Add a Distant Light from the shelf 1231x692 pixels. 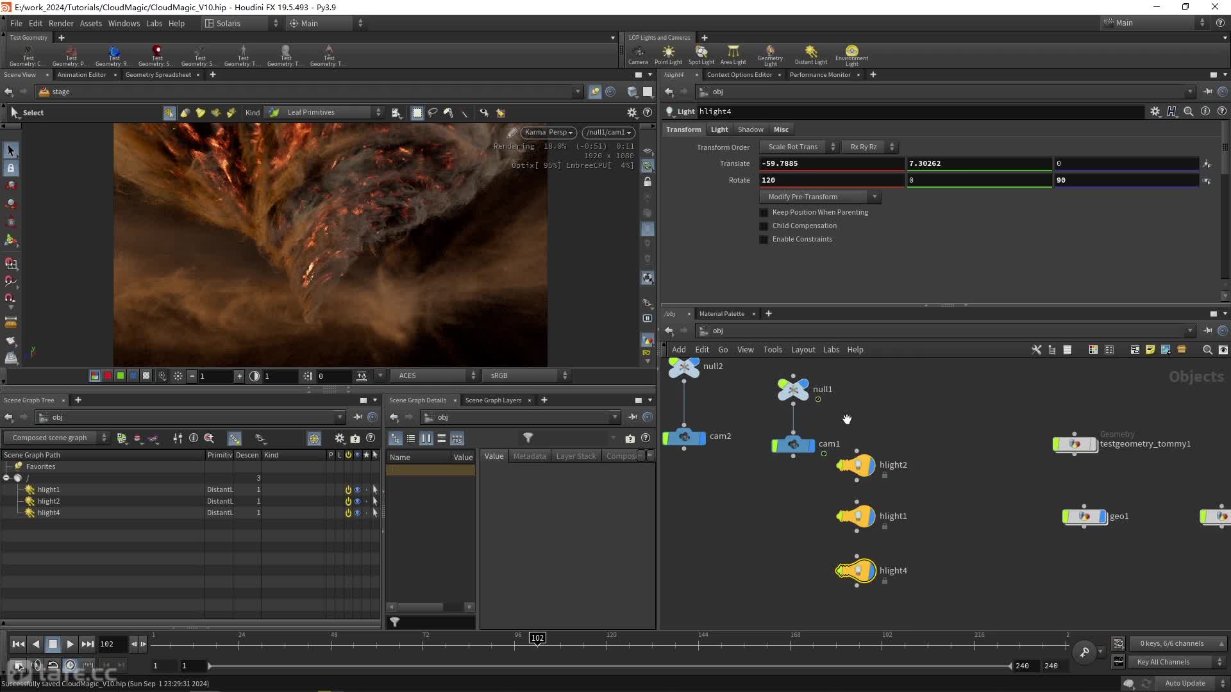coord(811,54)
